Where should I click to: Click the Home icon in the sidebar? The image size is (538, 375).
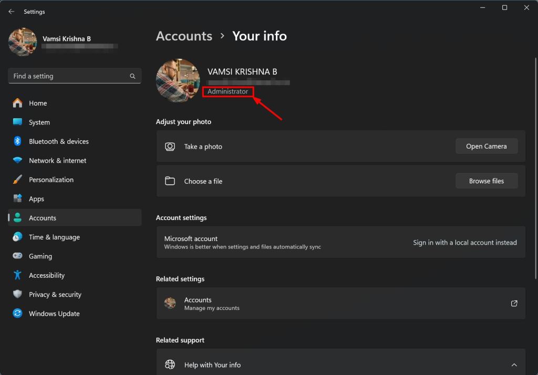coord(17,103)
